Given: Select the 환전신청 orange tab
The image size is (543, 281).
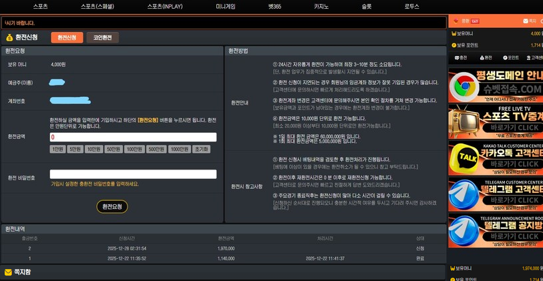Looking at the screenshot, I should (x=67, y=37).
